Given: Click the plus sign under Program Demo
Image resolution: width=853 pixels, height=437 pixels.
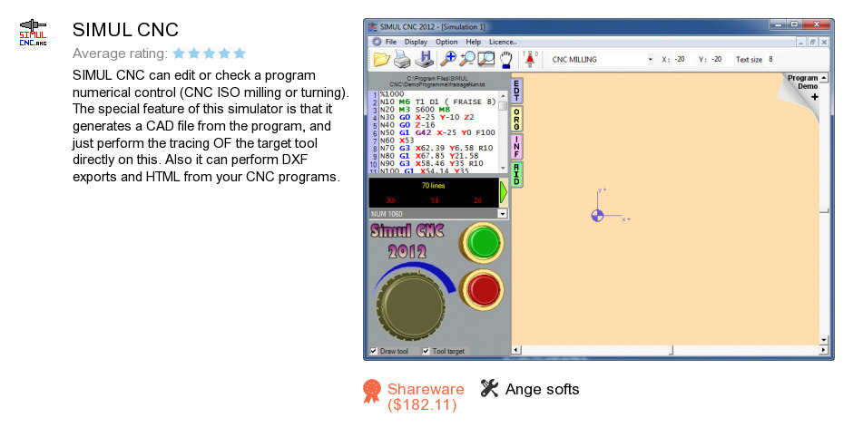Looking at the screenshot, I should [814, 97].
